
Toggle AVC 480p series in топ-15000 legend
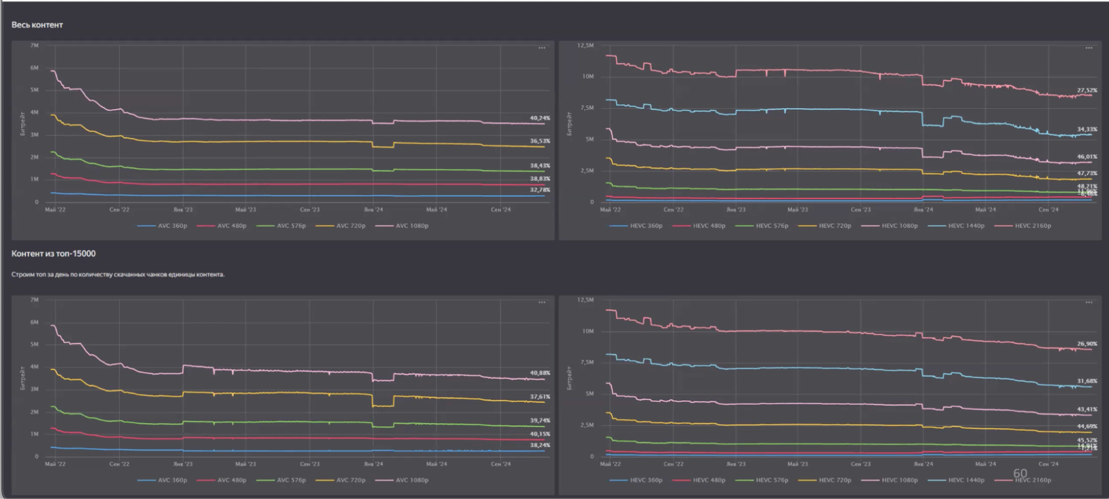[221, 480]
